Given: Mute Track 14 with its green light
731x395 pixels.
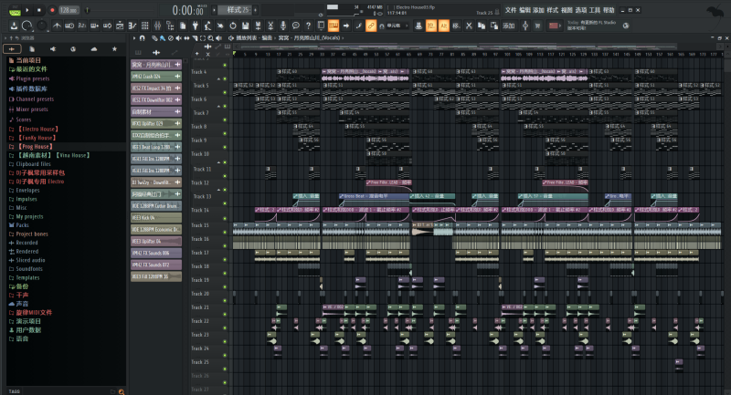Looking at the screenshot, I should pyautogui.click(x=225, y=217).
